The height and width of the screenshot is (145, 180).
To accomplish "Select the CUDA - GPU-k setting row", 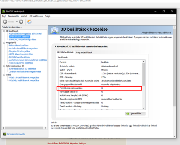I will point(100,70).
